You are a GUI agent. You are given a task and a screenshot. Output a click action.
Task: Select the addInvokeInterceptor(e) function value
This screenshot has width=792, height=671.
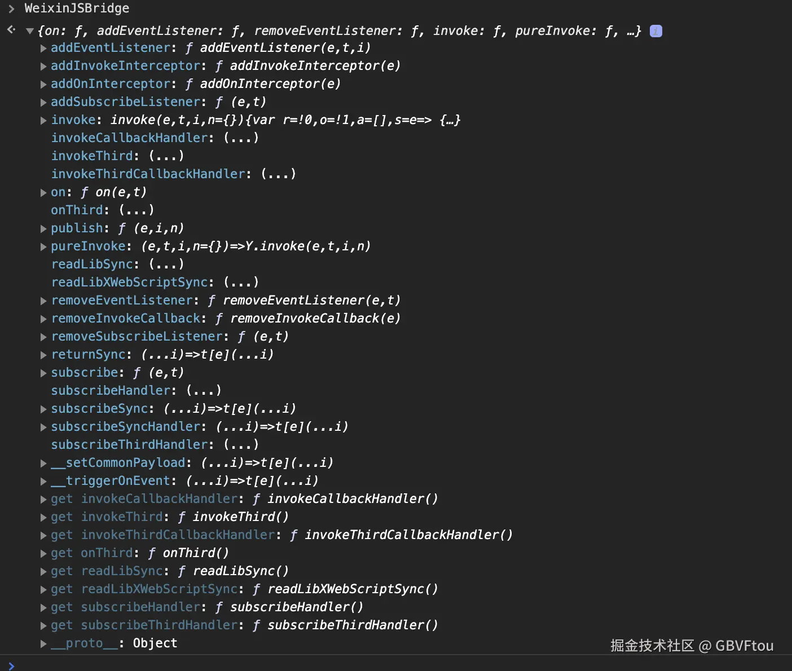coord(308,66)
